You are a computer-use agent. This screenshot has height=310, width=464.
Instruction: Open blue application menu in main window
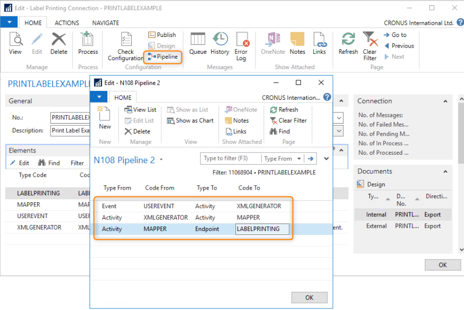click(10, 22)
